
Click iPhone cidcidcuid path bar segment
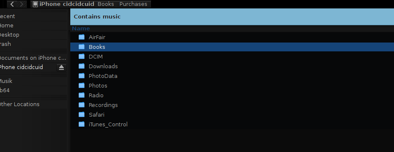(x=64, y=4)
